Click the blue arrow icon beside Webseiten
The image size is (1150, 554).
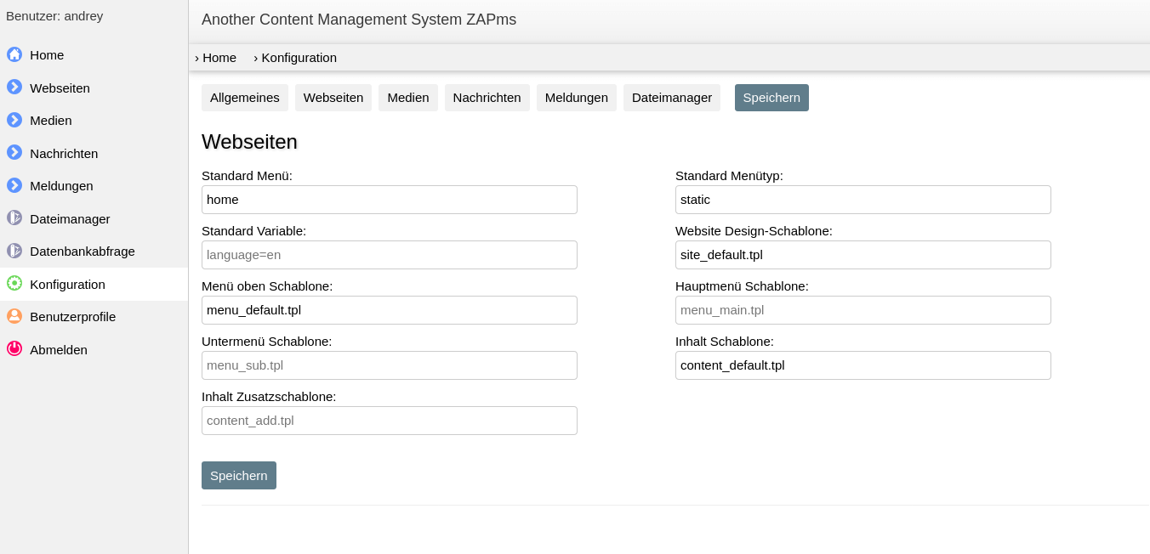click(14, 87)
